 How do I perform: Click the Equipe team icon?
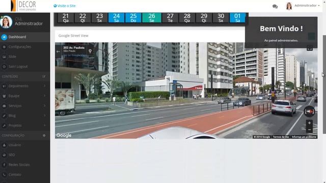[4, 96]
